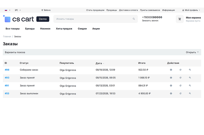Screen dimensions: 204x135
Task: Click status Заказ выполнен
Action: tap(29, 94)
